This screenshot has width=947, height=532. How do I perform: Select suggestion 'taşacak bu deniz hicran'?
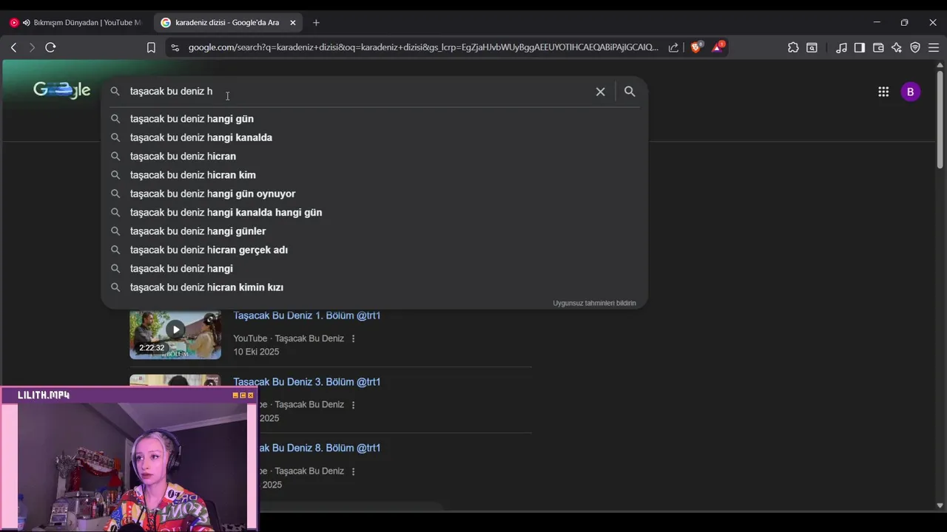click(x=374, y=156)
